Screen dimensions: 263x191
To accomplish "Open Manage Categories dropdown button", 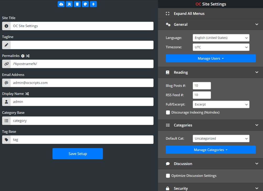I will pyautogui.click(x=211, y=150).
